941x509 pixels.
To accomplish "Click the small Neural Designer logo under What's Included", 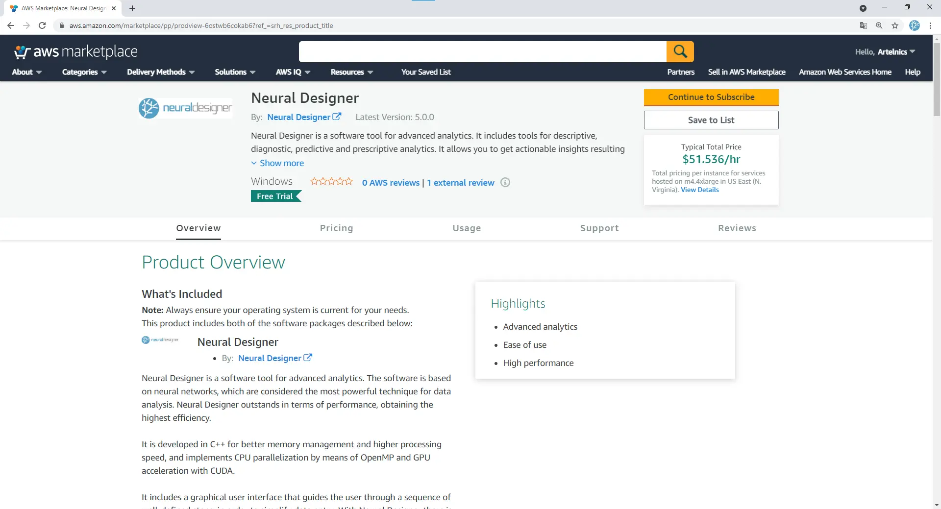I will (160, 339).
